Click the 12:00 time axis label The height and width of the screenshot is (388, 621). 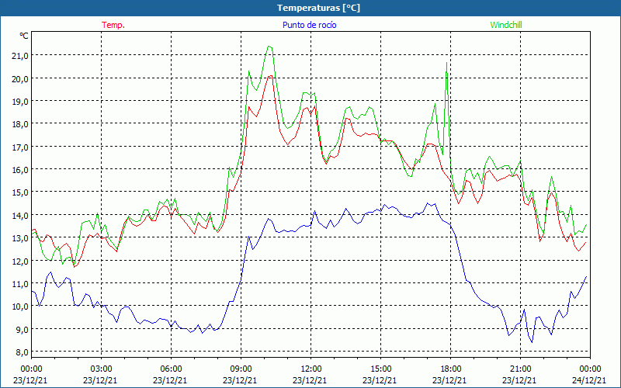(x=311, y=369)
